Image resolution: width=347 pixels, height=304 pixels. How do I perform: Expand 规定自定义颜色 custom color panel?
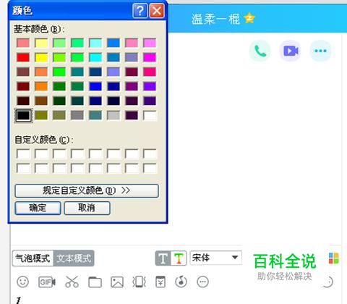[x=87, y=191]
